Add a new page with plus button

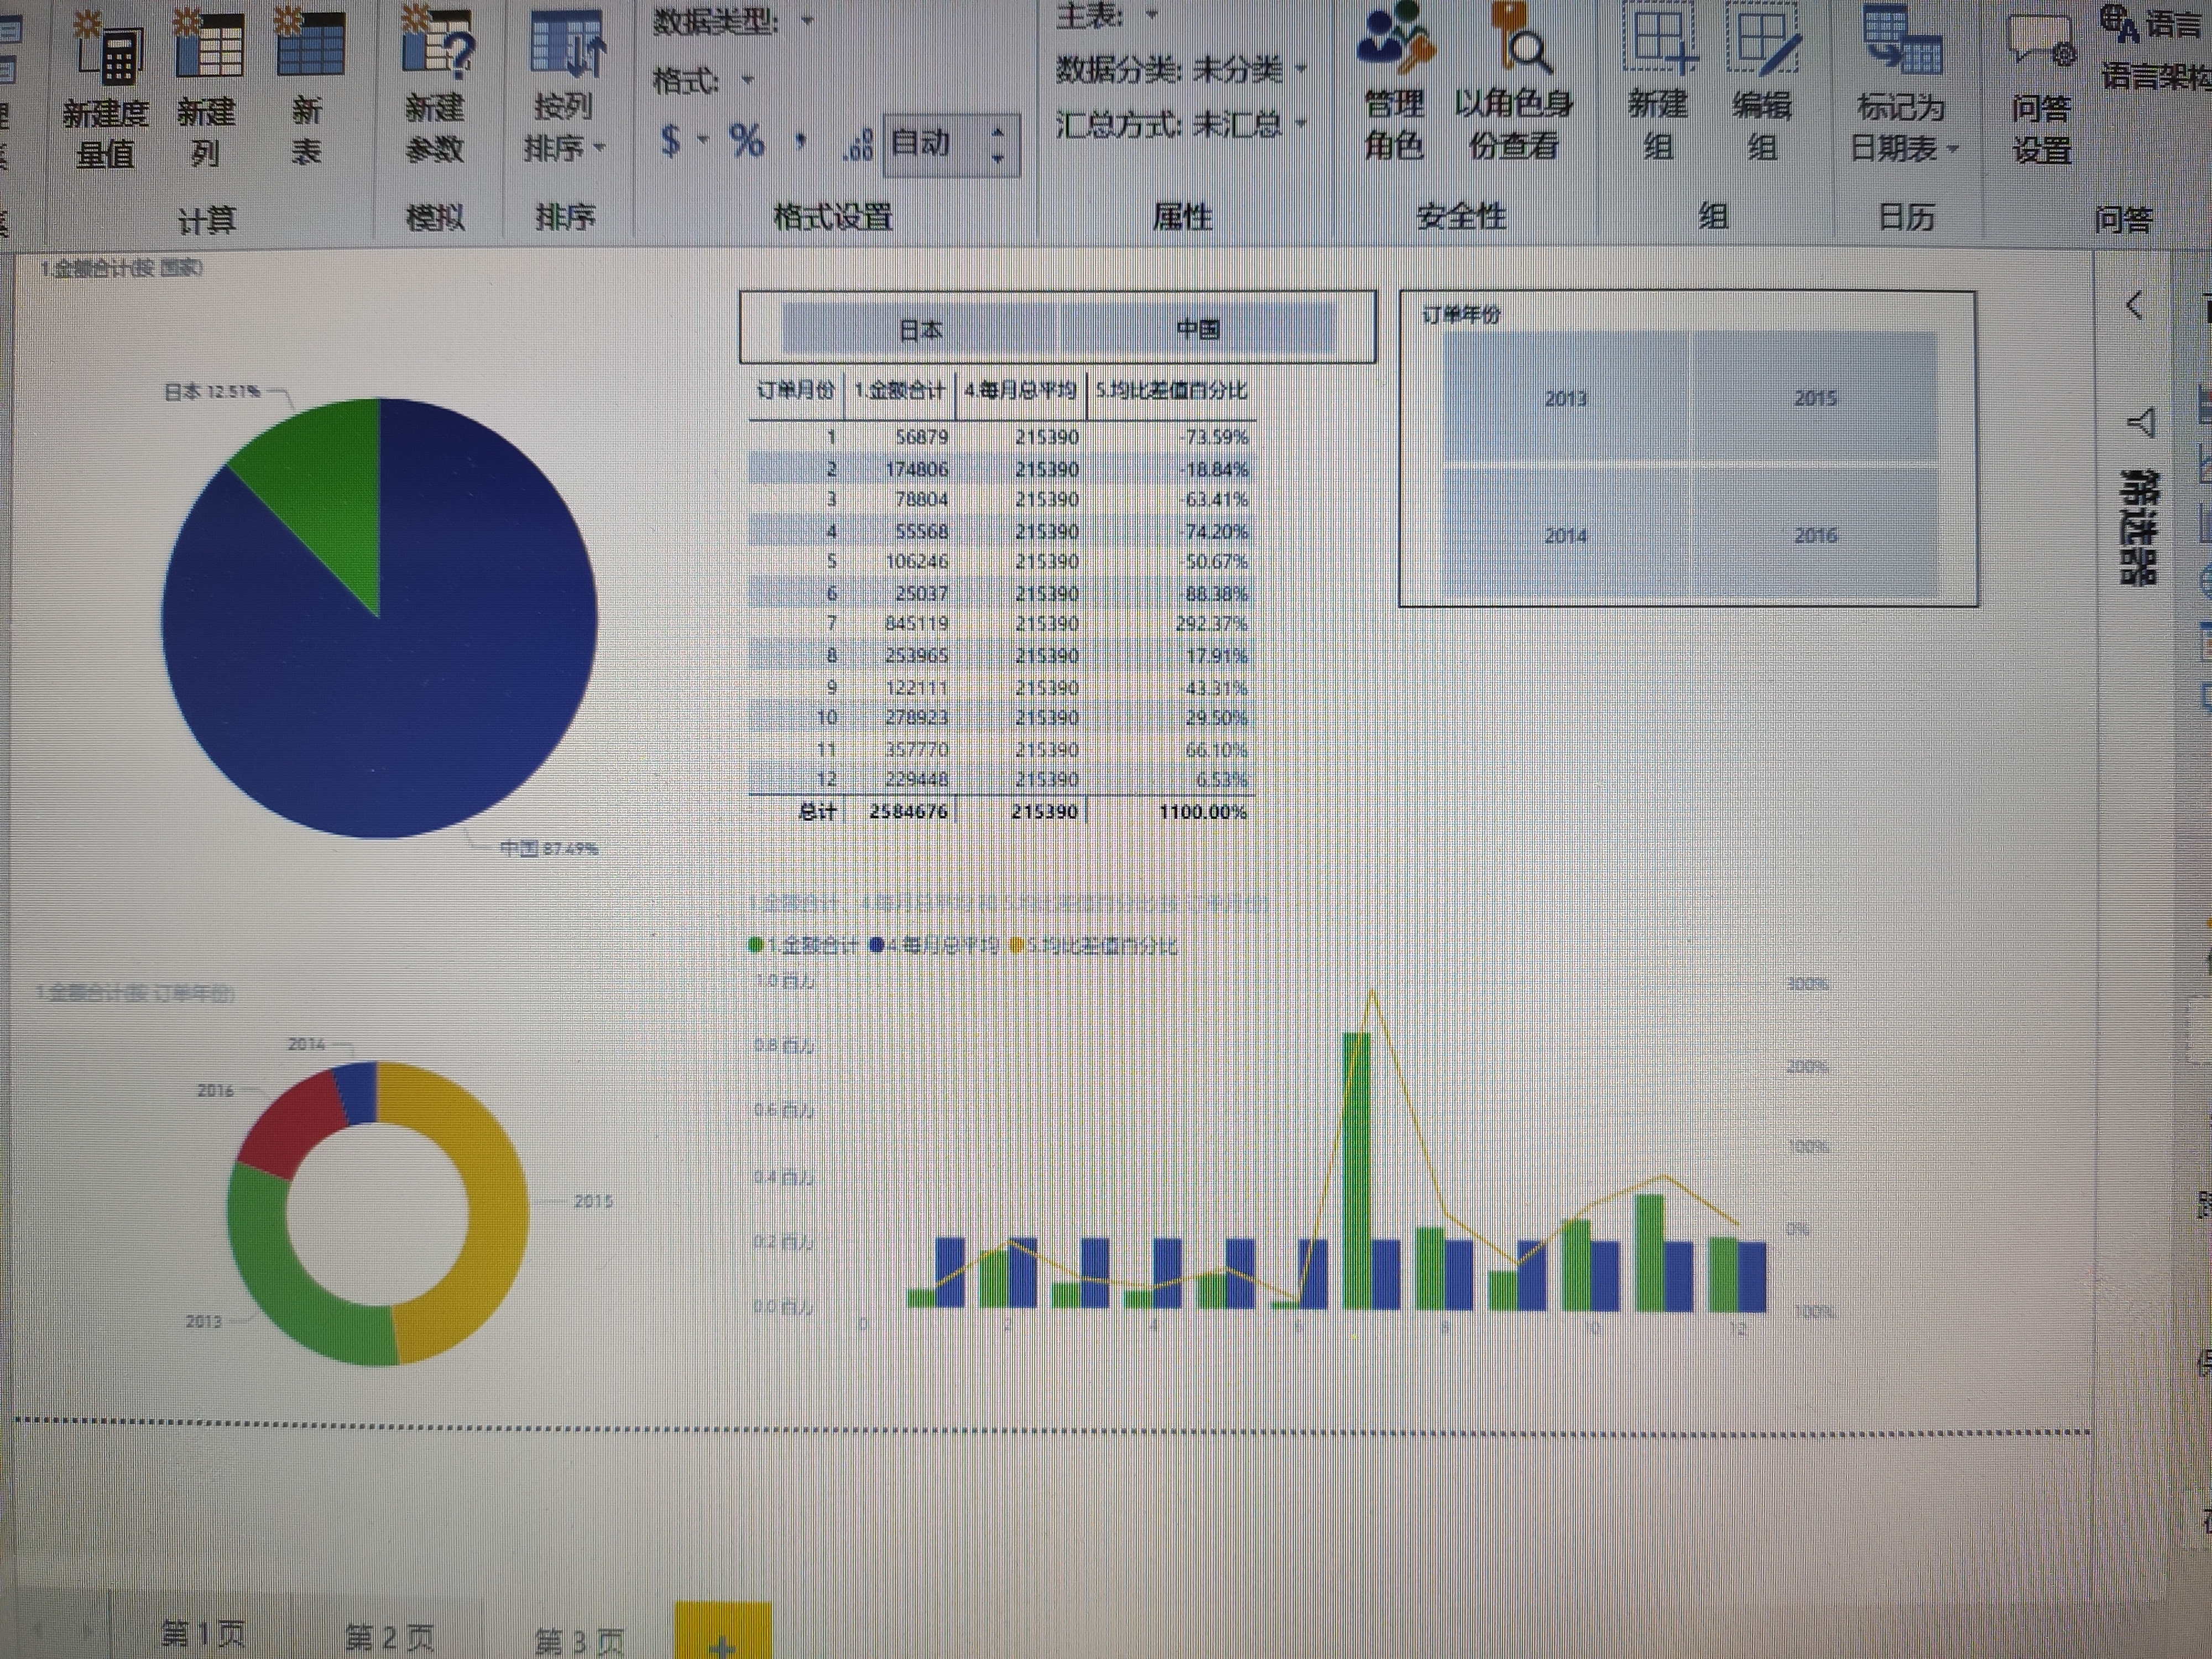pos(722,1640)
